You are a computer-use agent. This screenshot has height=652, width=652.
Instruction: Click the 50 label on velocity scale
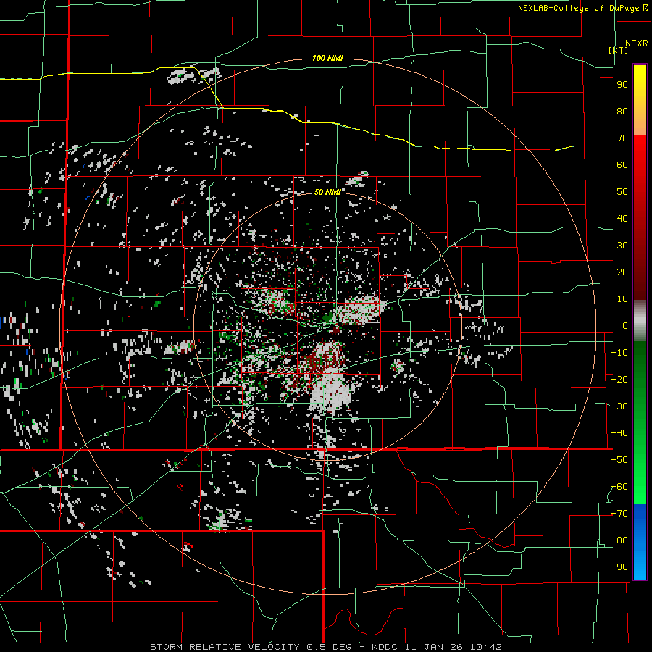[x=622, y=192]
